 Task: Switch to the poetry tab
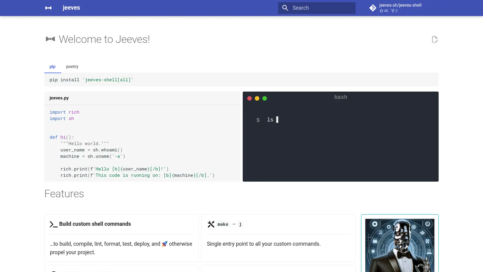pos(72,66)
